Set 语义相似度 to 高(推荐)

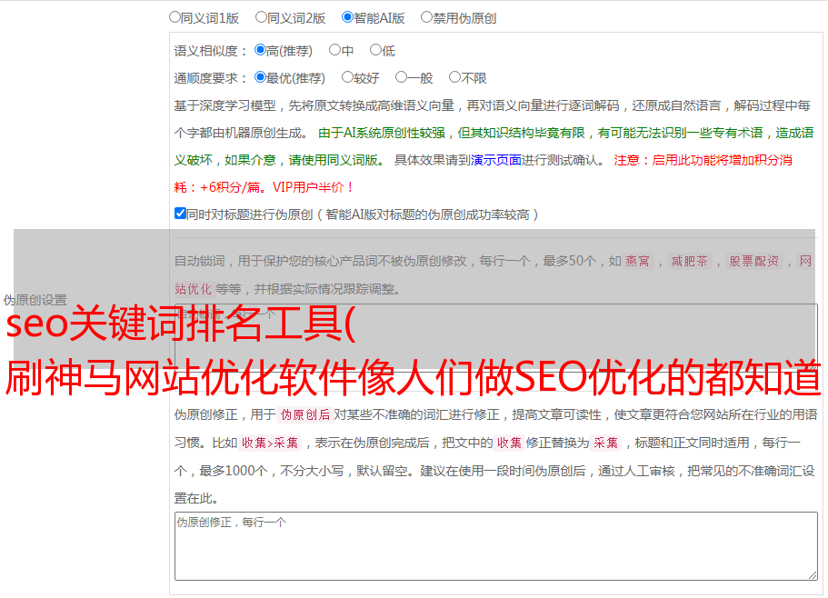(x=260, y=50)
